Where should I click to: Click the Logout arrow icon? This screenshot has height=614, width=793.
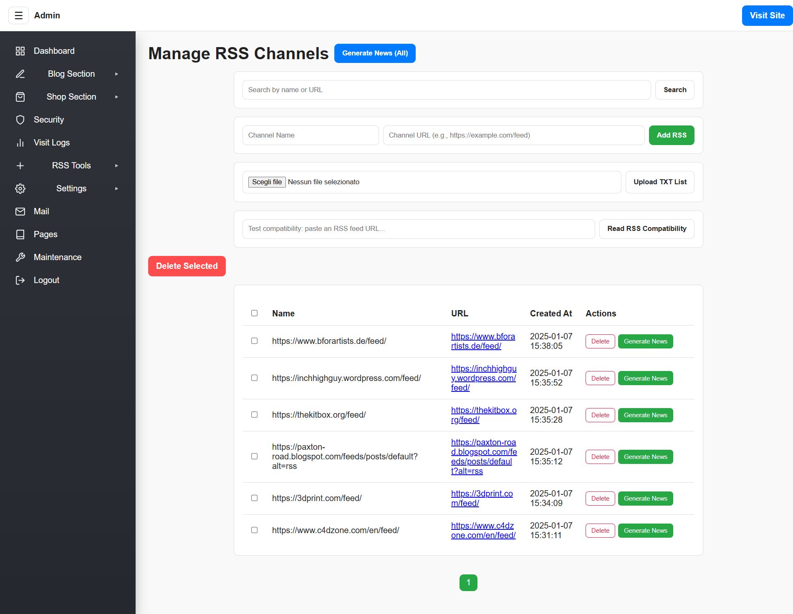[20, 280]
